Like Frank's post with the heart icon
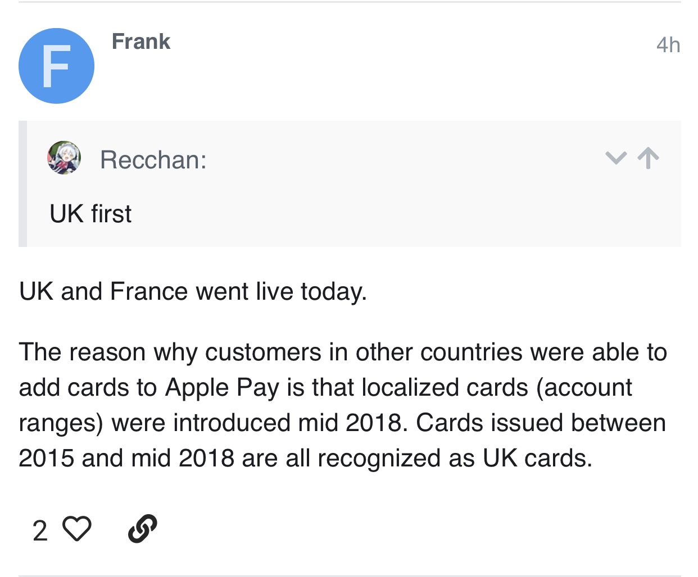Image resolution: width=698 pixels, height=577 pixels. [x=76, y=529]
